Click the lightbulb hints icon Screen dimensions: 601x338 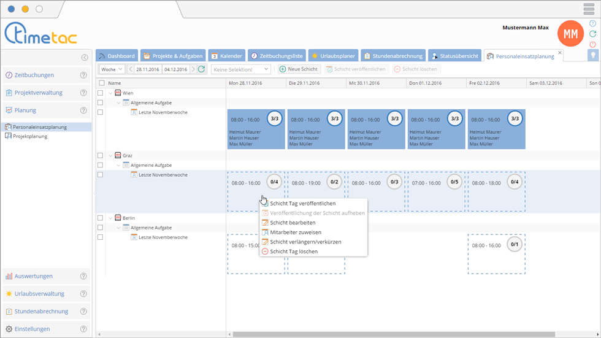pyautogui.click(x=592, y=55)
